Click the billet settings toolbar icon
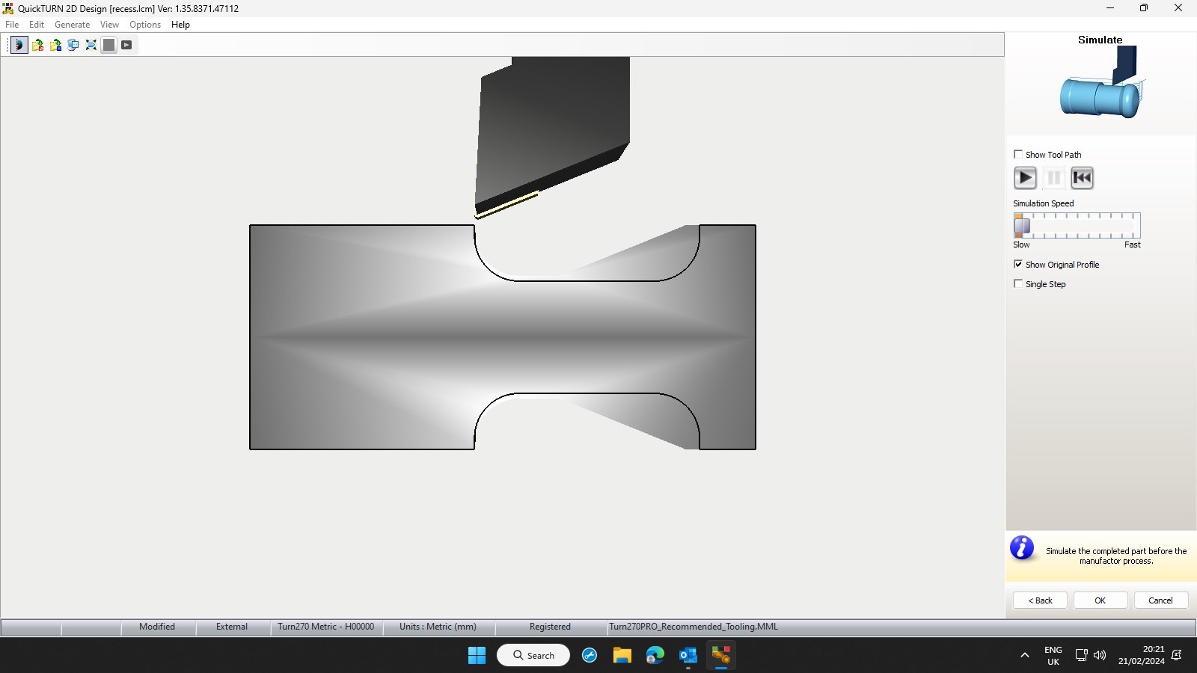 point(73,45)
